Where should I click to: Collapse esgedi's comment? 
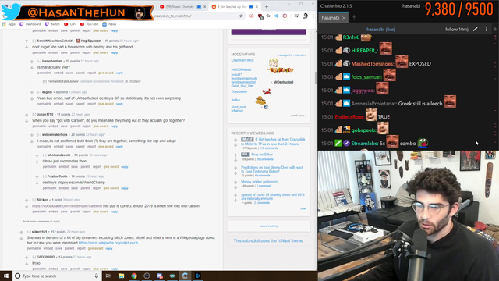pos(39,92)
